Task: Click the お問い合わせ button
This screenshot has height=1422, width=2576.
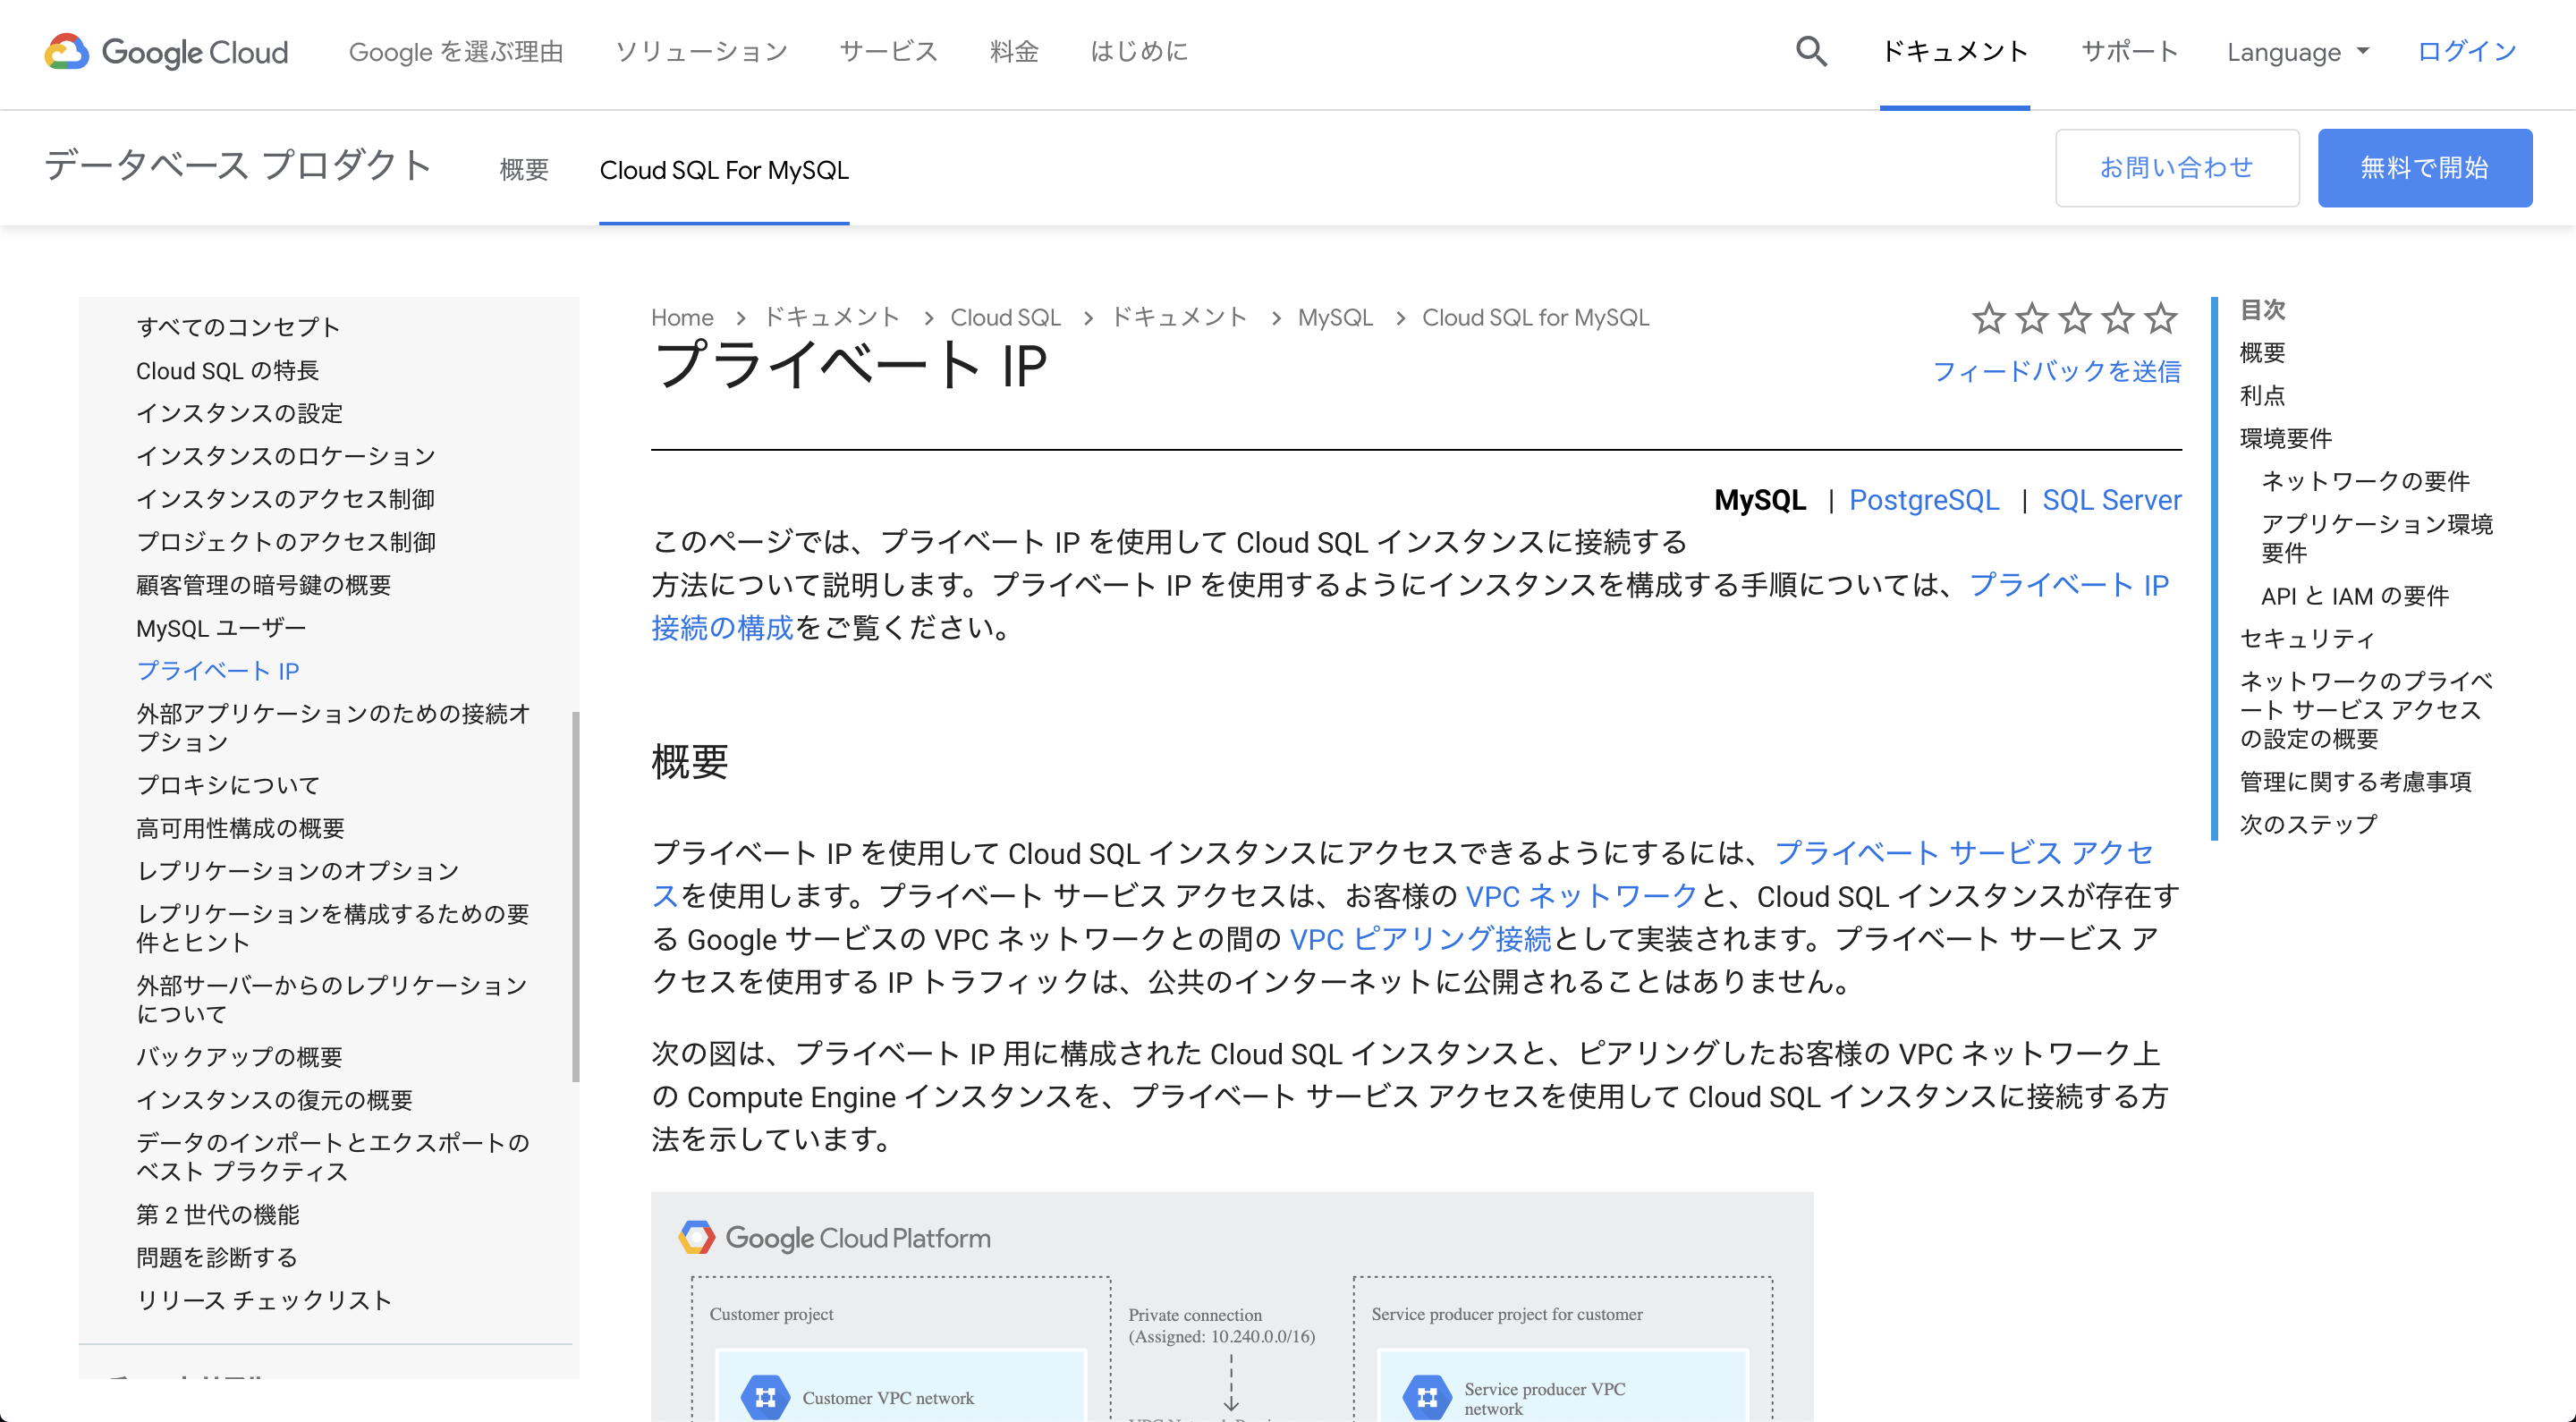Action: 2176,167
